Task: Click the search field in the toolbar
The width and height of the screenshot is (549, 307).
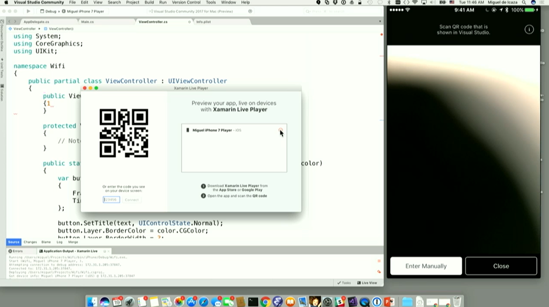Action: pos(342,11)
